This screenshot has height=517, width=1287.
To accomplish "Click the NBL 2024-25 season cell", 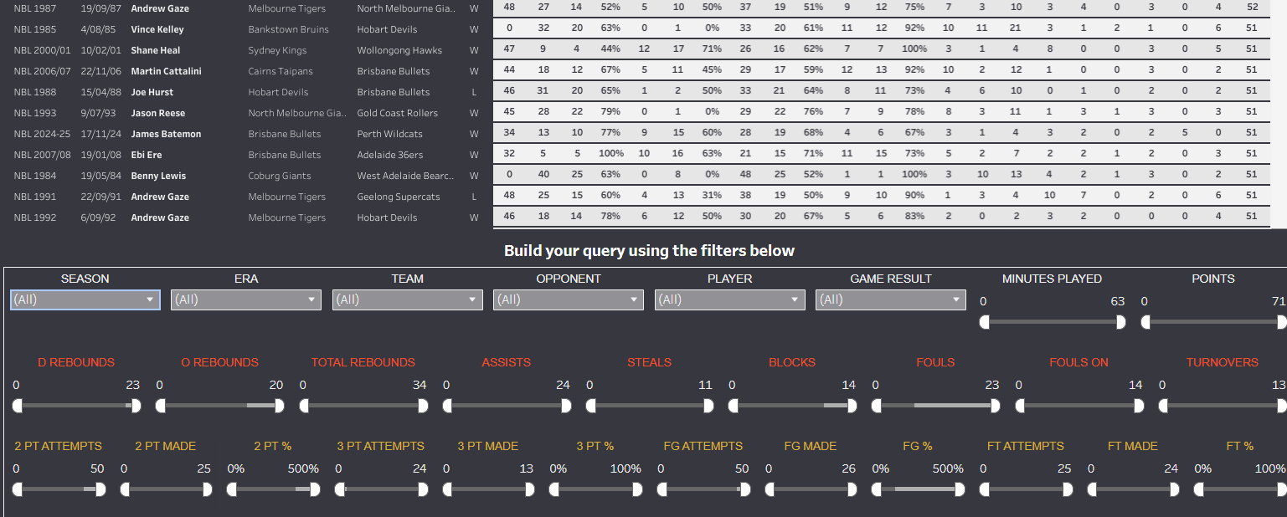I will tap(40, 134).
